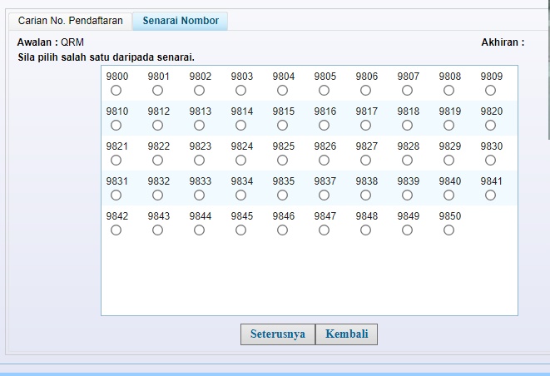
Task: Click the Seterusnya button
Action: coord(278,334)
